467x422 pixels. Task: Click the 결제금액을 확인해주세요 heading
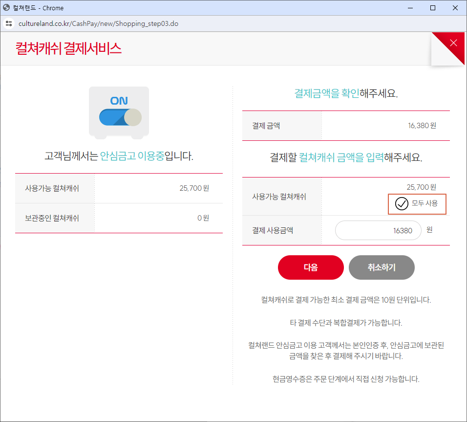346,93
